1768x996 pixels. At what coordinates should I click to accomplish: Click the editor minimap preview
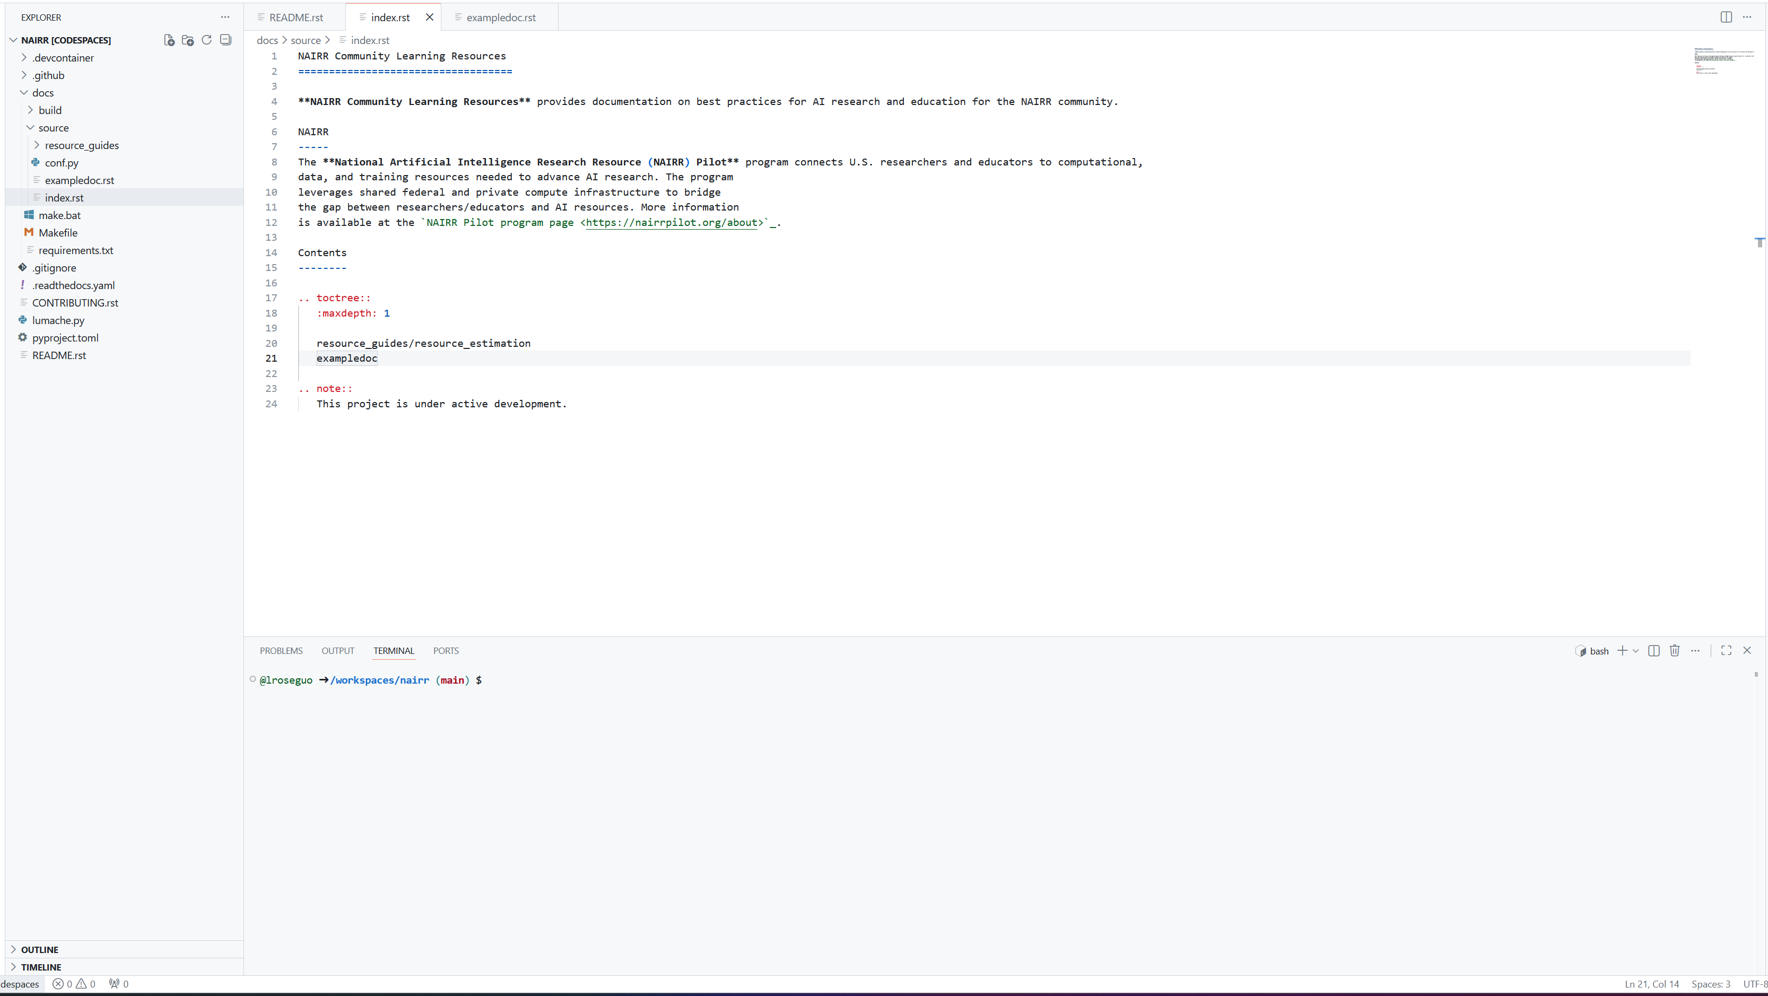click(1723, 60)
